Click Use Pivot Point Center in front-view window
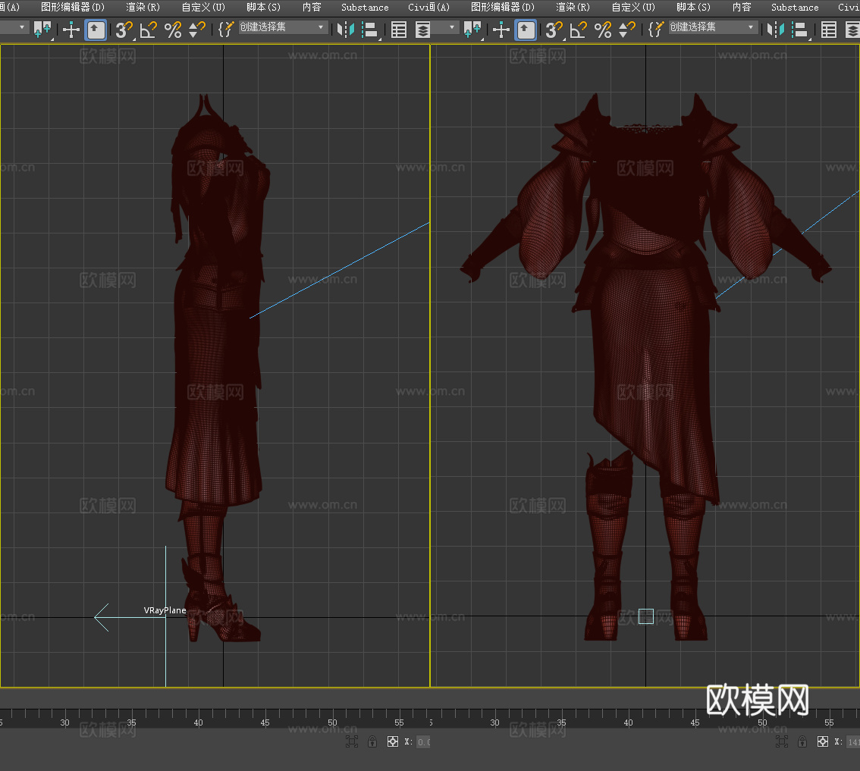The height and width of the screenshot is (771, 860). coord(472,29)
